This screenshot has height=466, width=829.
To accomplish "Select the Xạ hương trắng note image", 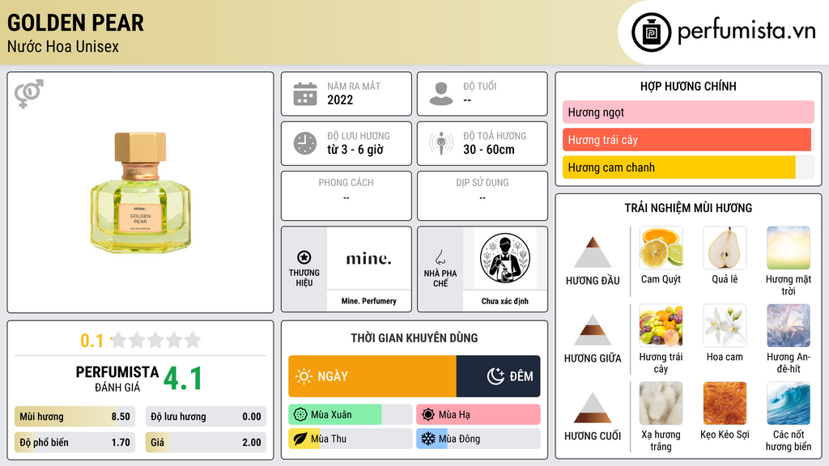I will click(x=661, y=403).
